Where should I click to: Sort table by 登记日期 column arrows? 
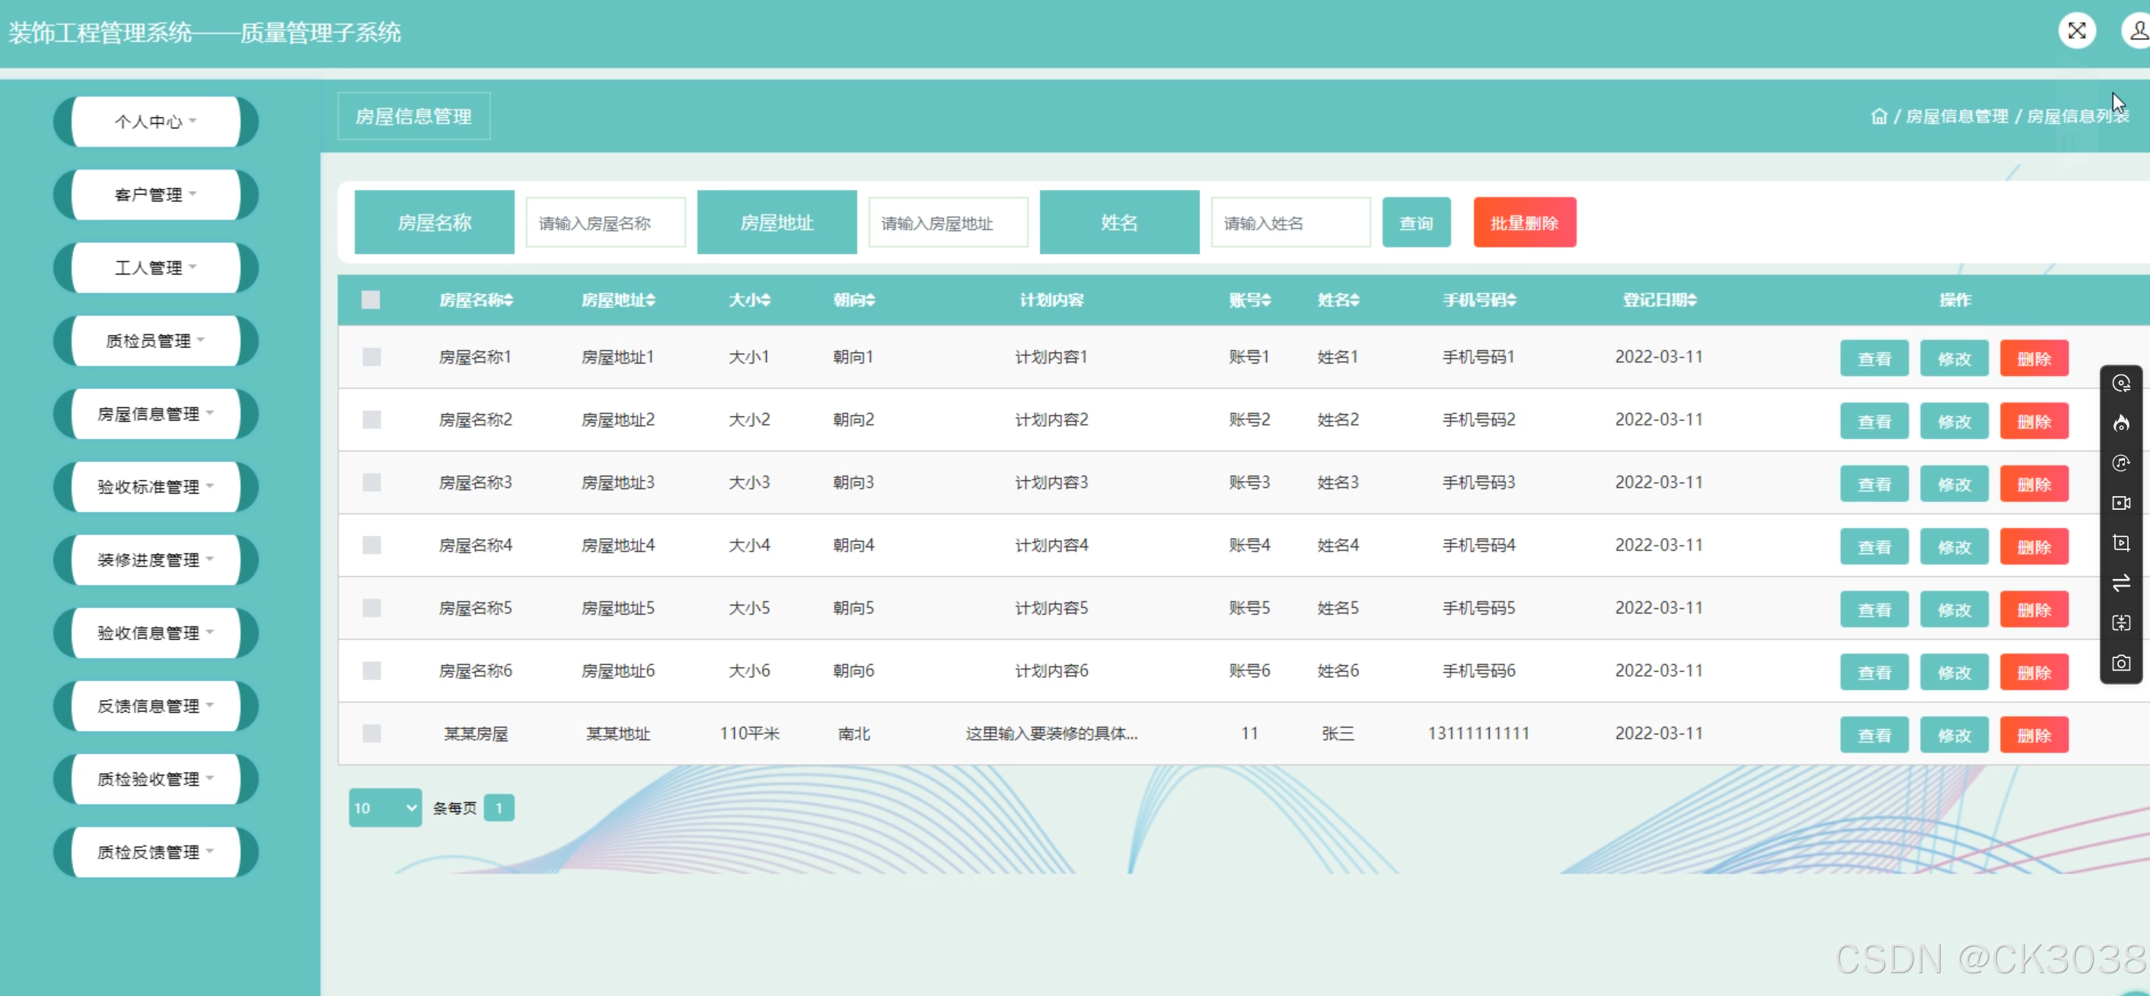point(1692,300)
